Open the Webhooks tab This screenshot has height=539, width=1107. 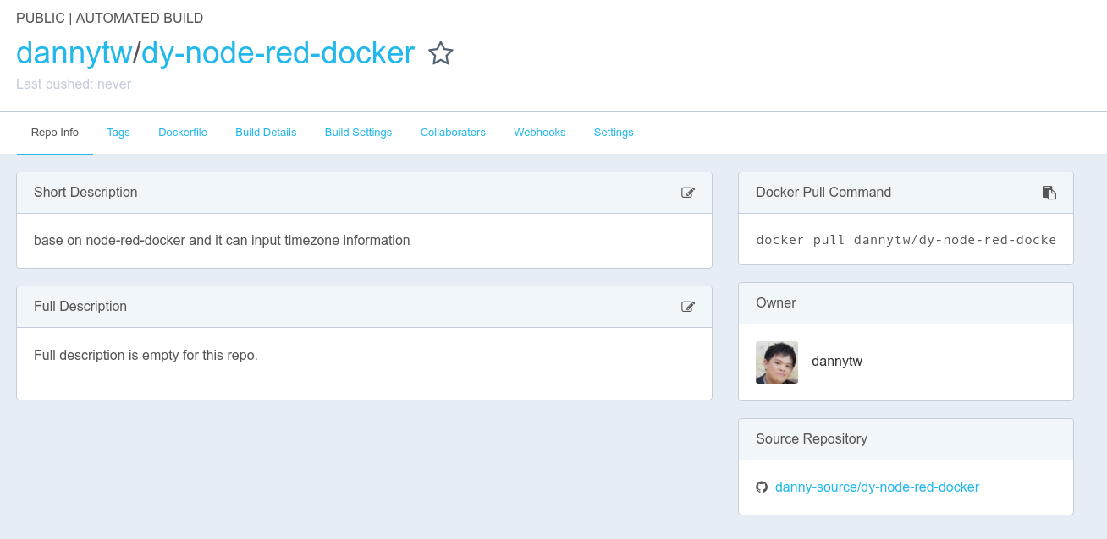pyautogui.click(x=539, y=133)
